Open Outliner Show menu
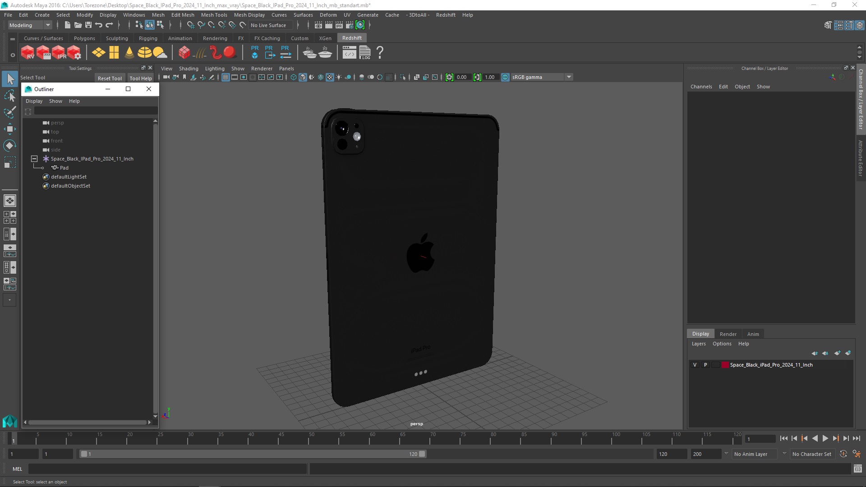866x487 pixels. pyautogui.click(x=55, y=101)
